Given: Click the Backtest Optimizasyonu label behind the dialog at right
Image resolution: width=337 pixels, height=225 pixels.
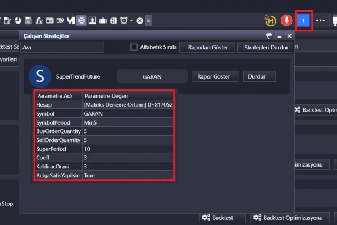Looking at the screenshot, I should (x=320, y=110).
